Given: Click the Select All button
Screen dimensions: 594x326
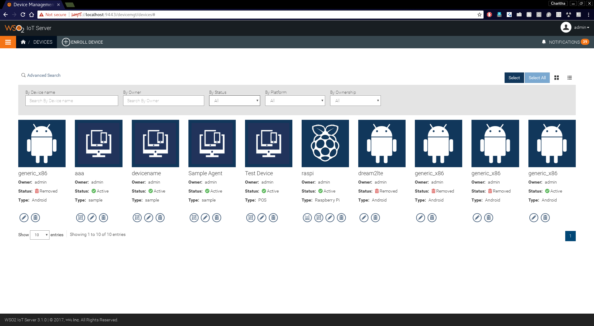Looking at the screenshot, I should [x=537, y=78].
